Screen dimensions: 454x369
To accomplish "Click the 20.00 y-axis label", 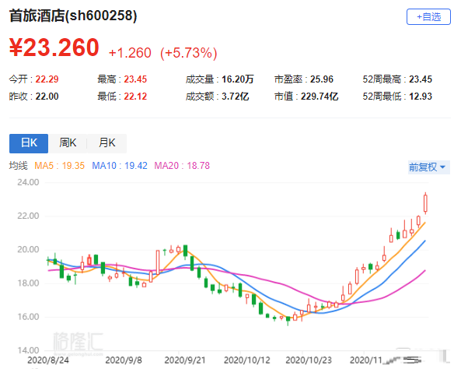I will [28, 250].
